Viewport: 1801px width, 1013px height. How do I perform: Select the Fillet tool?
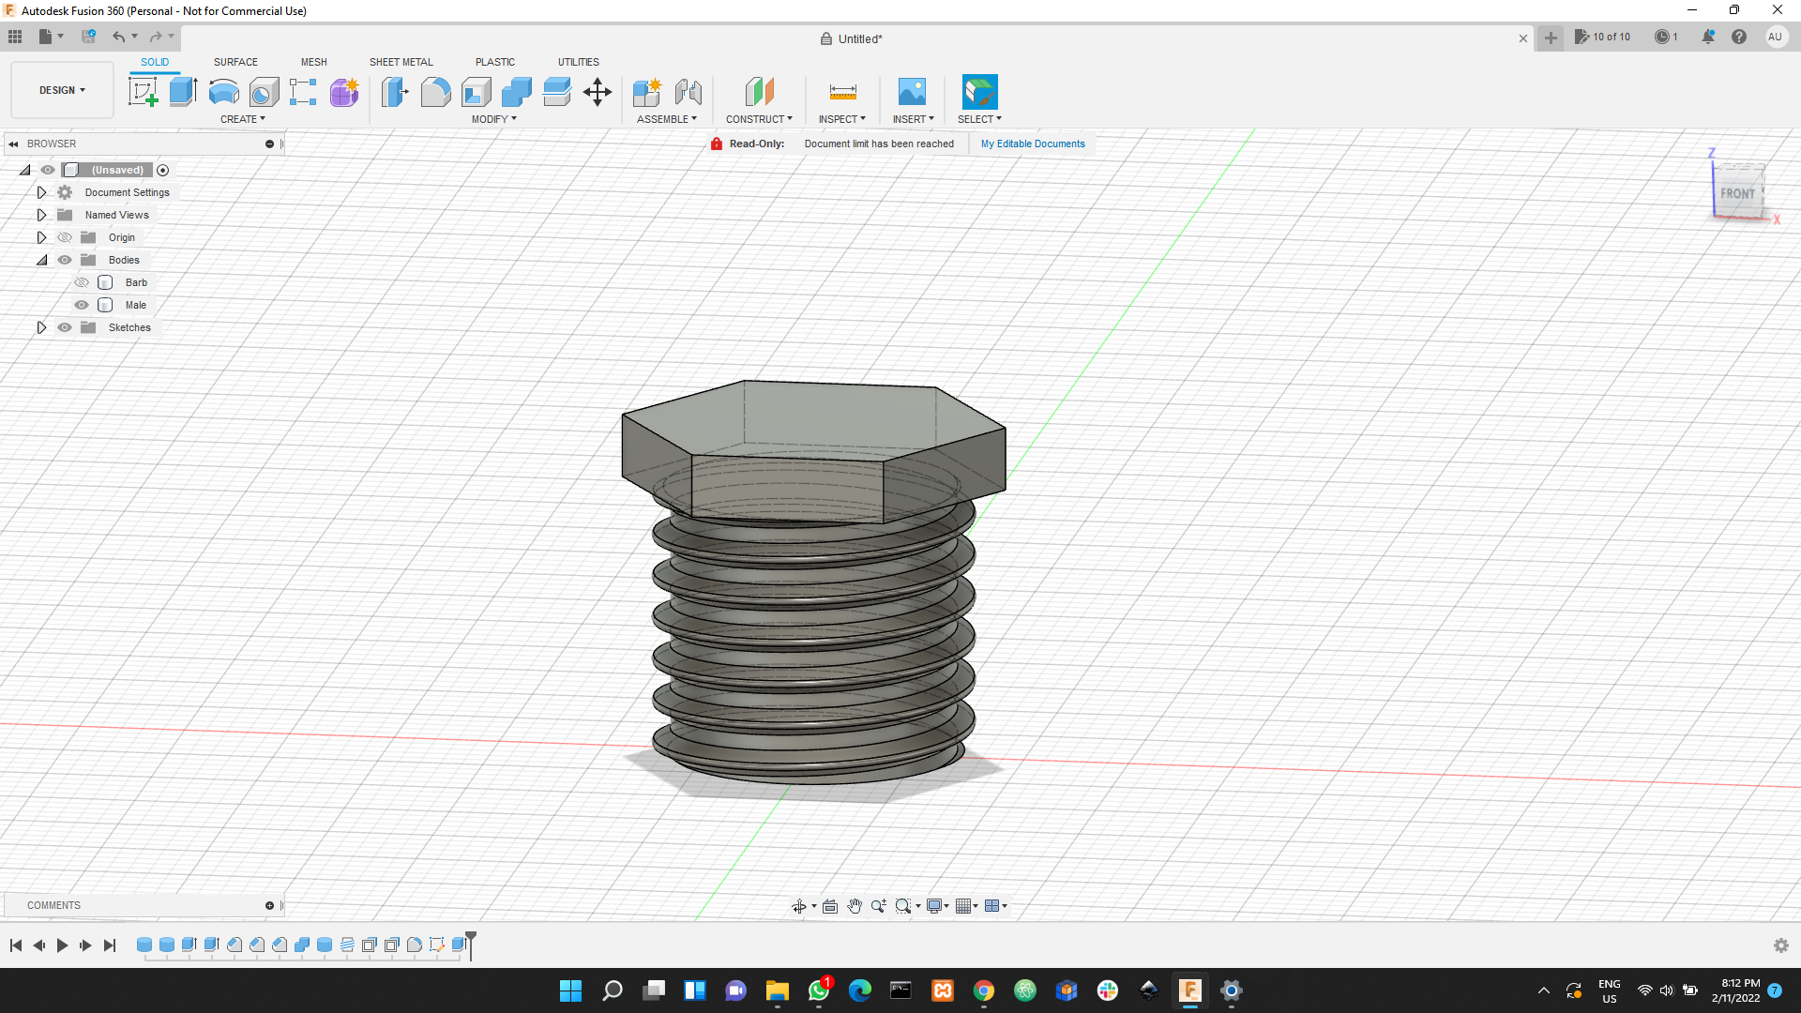436,91
